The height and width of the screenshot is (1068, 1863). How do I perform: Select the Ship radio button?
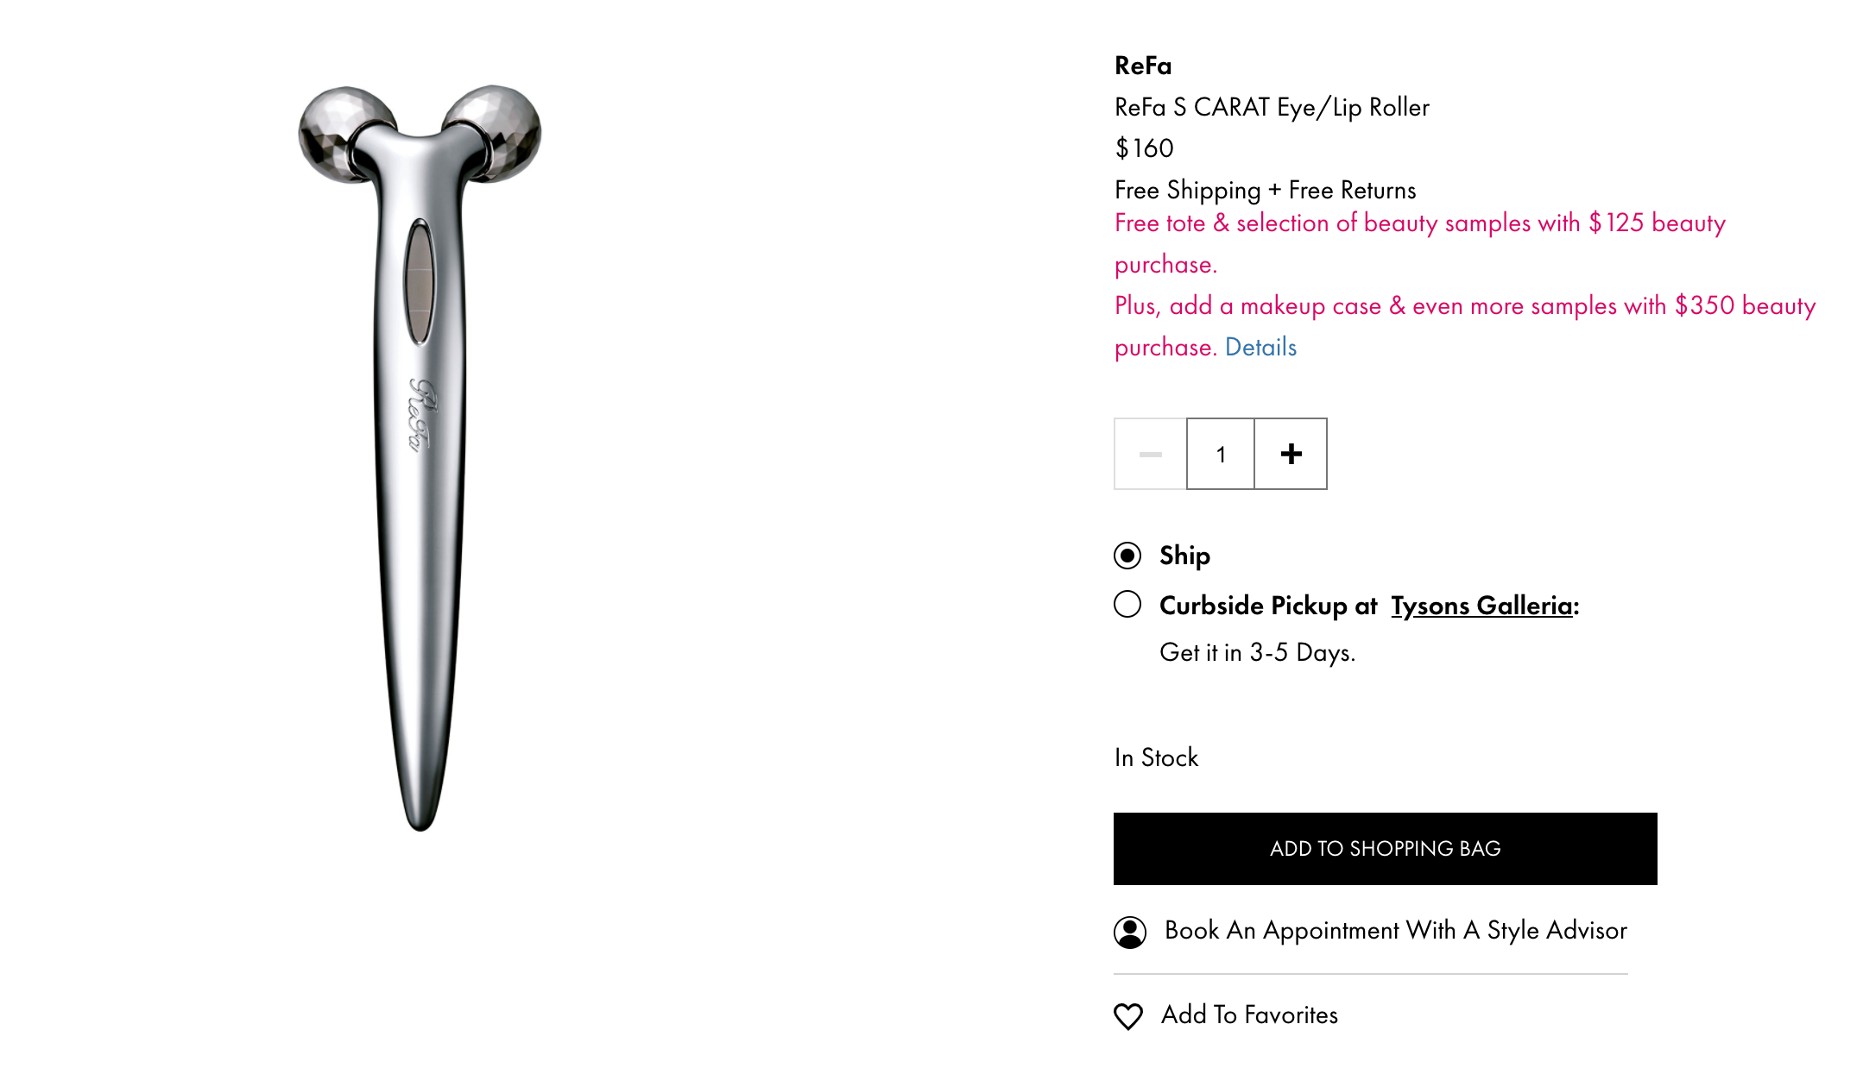[x=1127, y=556]
